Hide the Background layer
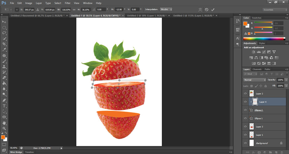This screenshot has width=289, height=154. pos(245,143)
